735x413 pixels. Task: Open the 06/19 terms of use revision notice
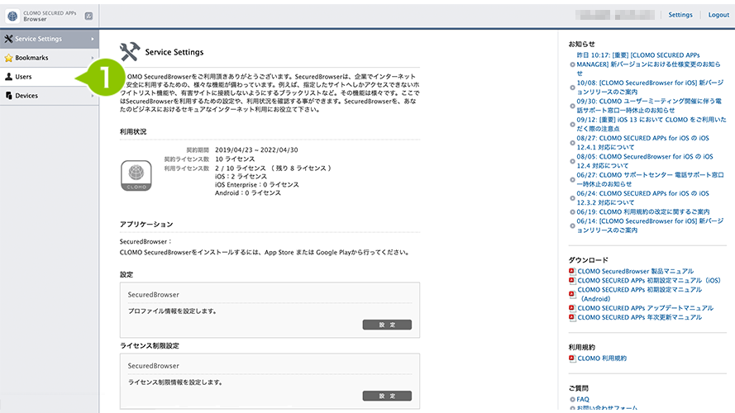tap(642, 211)
